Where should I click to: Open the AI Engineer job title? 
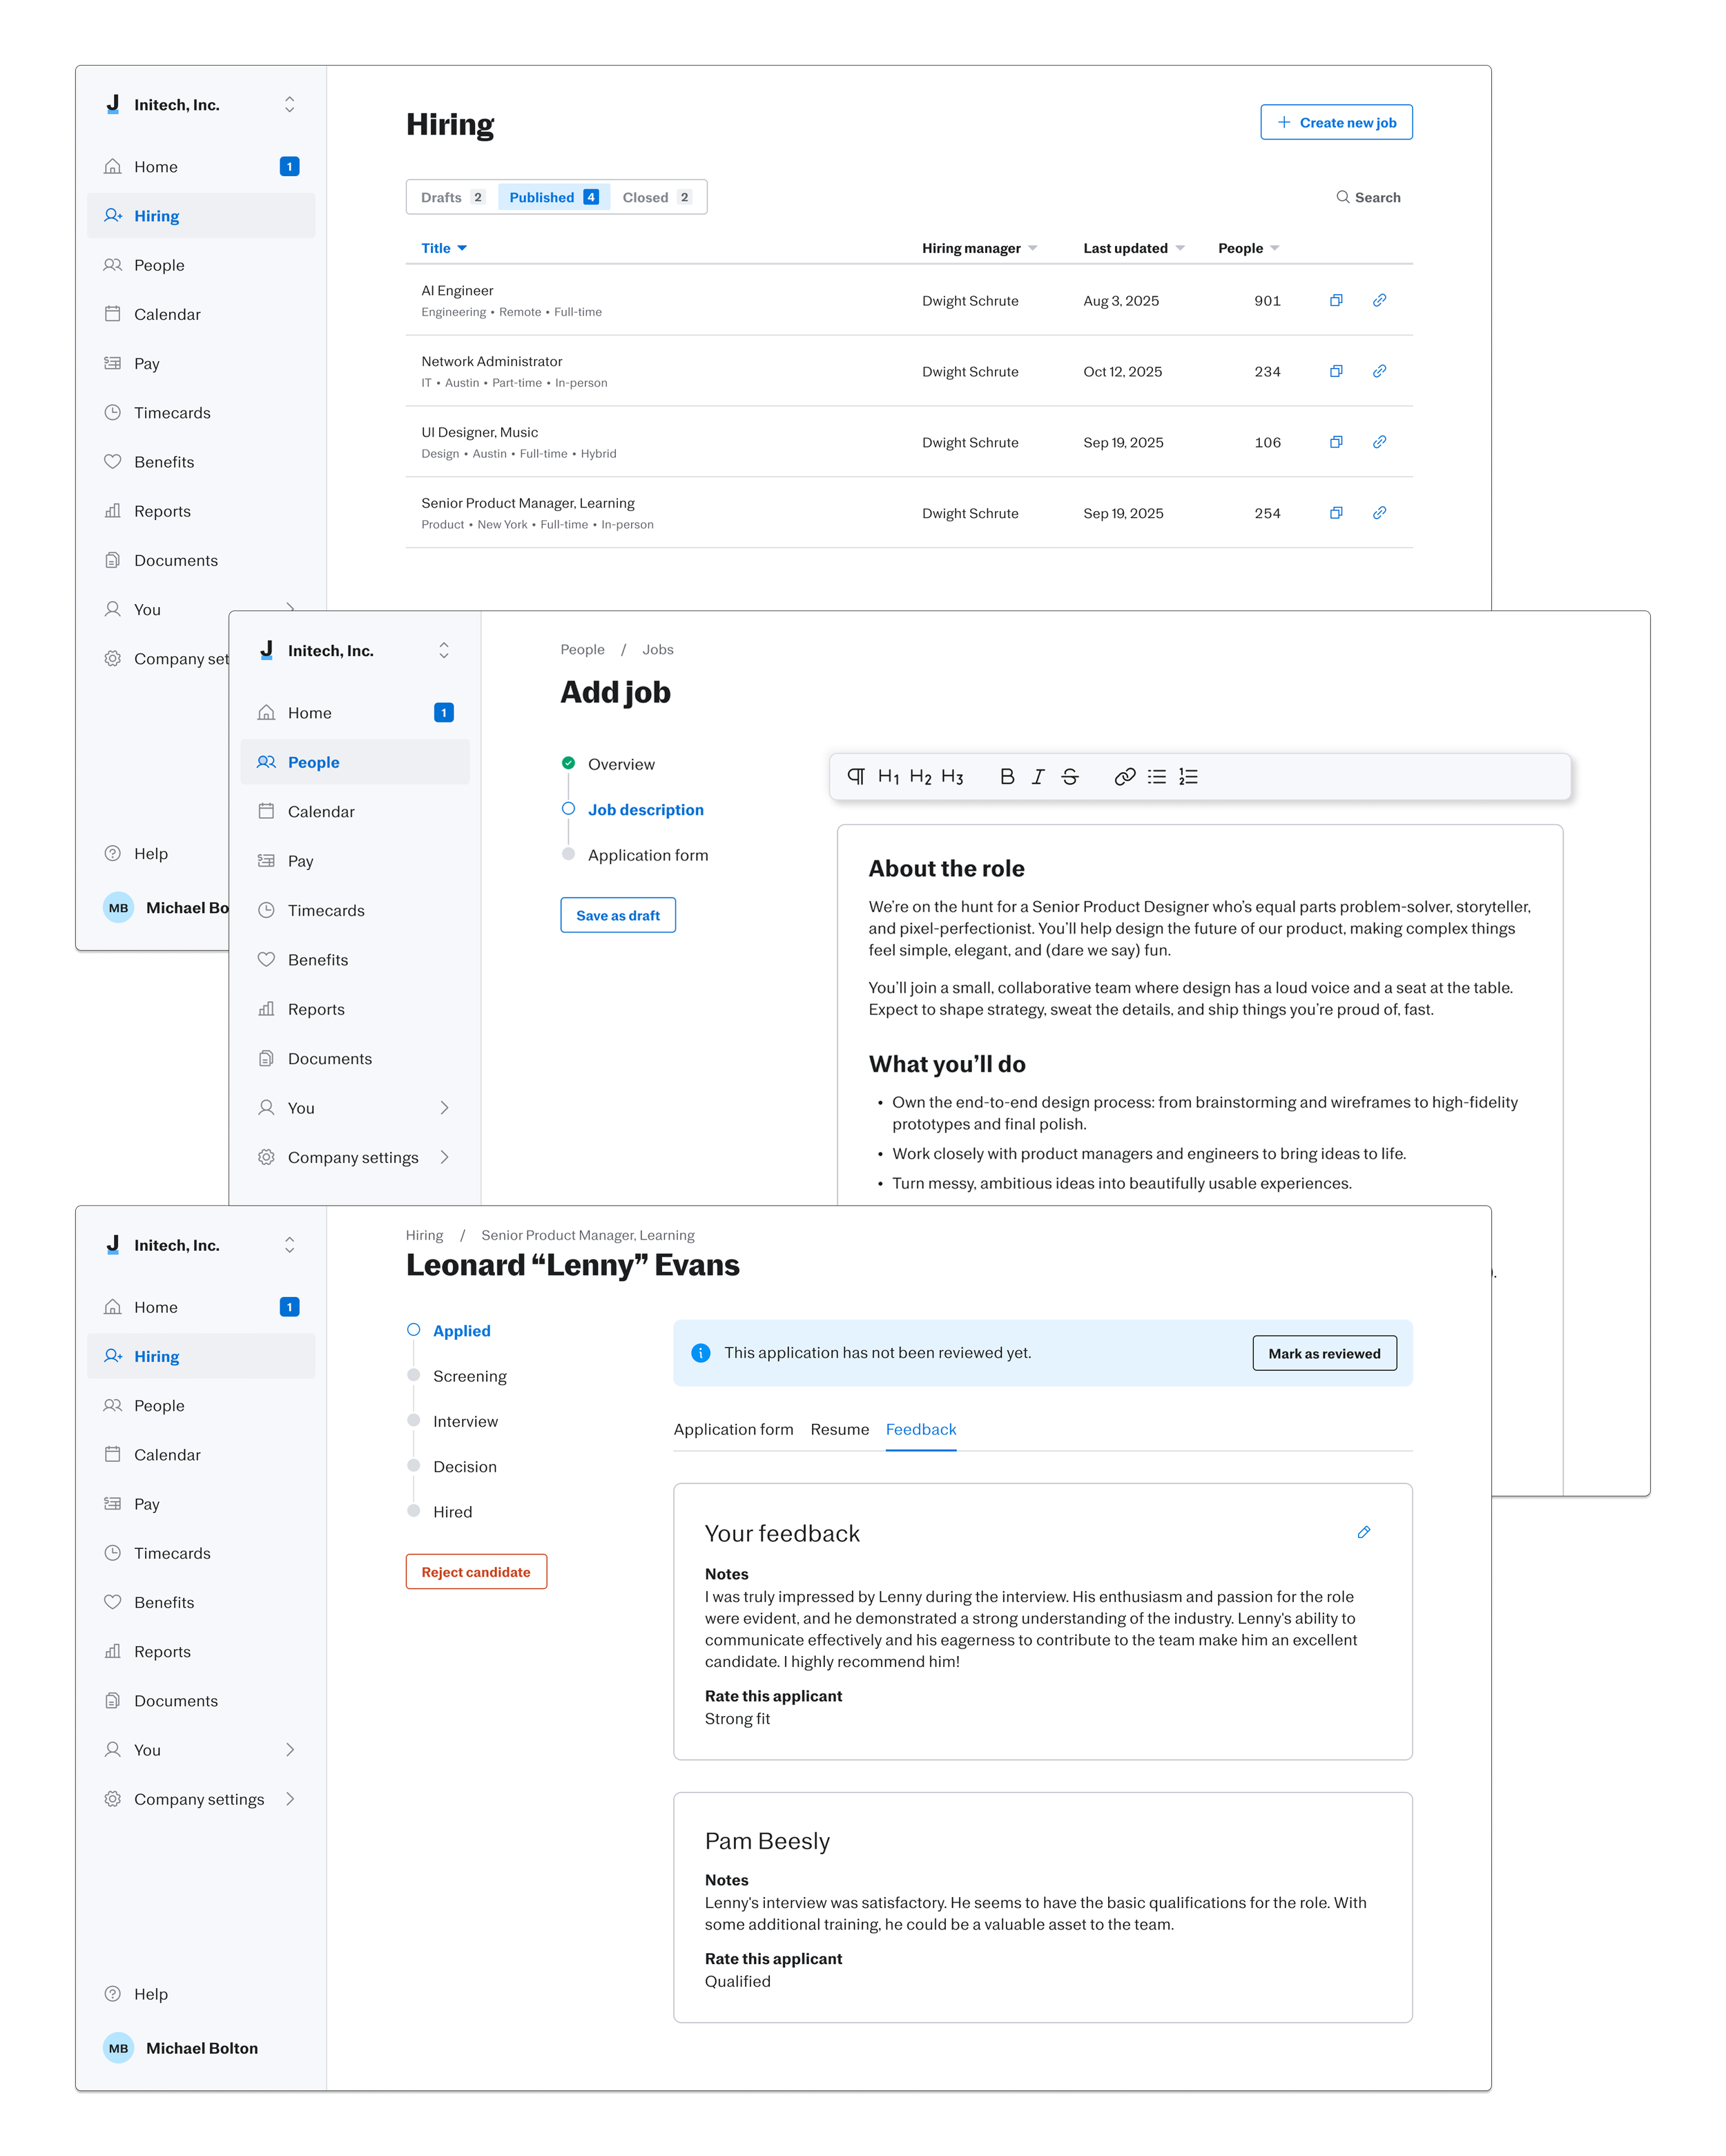point(457,290)
